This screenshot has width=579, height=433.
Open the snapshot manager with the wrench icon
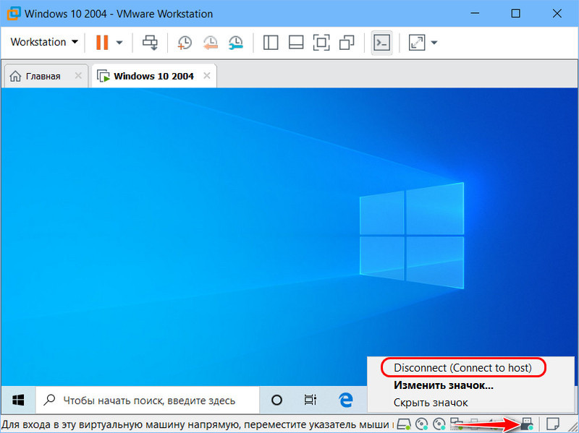(236, 43)
